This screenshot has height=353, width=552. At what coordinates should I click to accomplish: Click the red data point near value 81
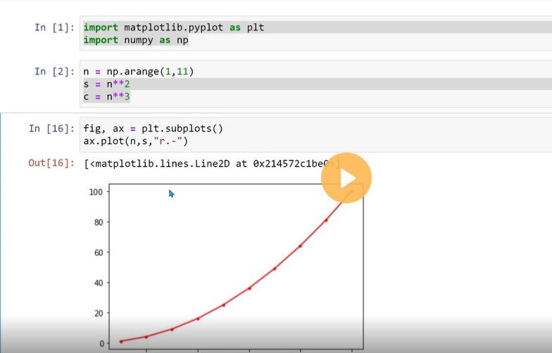[x=326, y=221]
